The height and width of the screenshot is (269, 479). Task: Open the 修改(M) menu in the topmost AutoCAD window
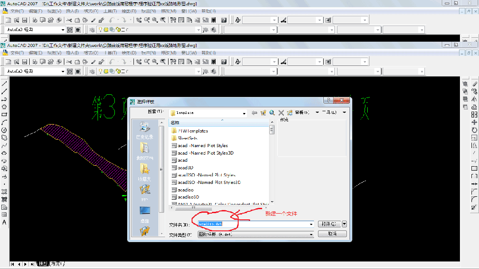(x=169, y=11)
